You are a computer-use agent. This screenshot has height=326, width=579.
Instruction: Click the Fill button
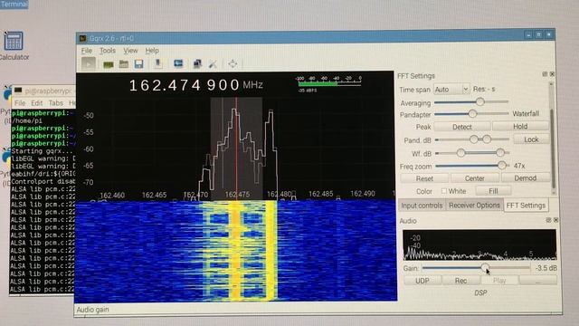(x=493, y=191)
